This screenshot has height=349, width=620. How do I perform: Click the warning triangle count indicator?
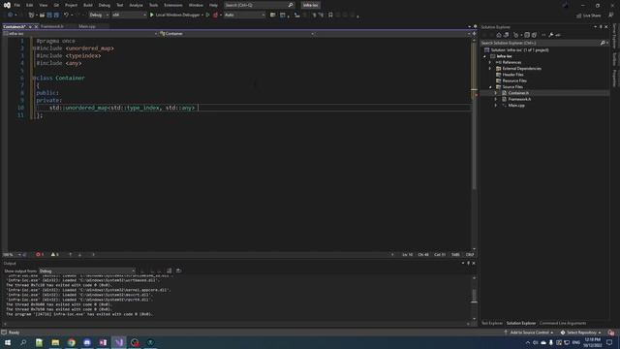click(x=55, y=254)
